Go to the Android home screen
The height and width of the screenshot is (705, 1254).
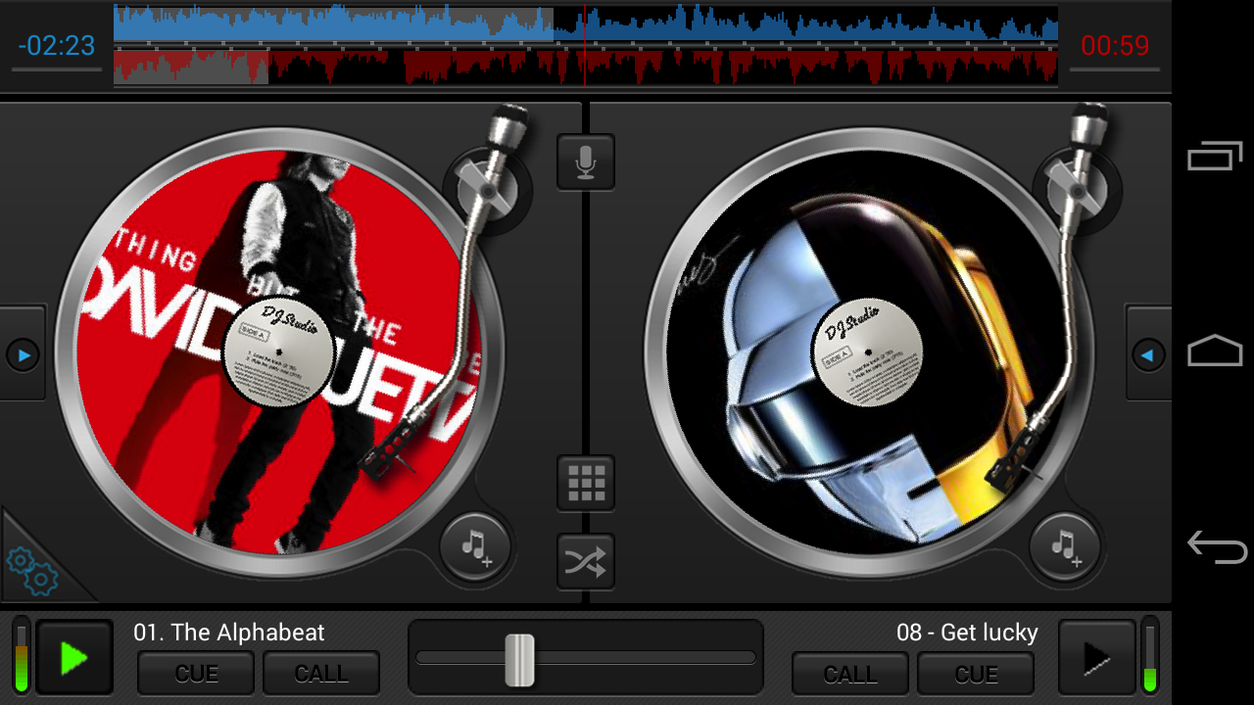pyautogui.click(x=1215, y=351)
